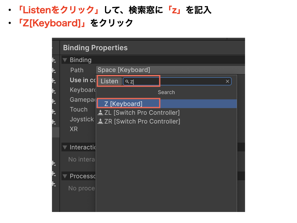The image size is (297, 223).
Task: Click the magnifying glass search icon
Action: [127, 82]
